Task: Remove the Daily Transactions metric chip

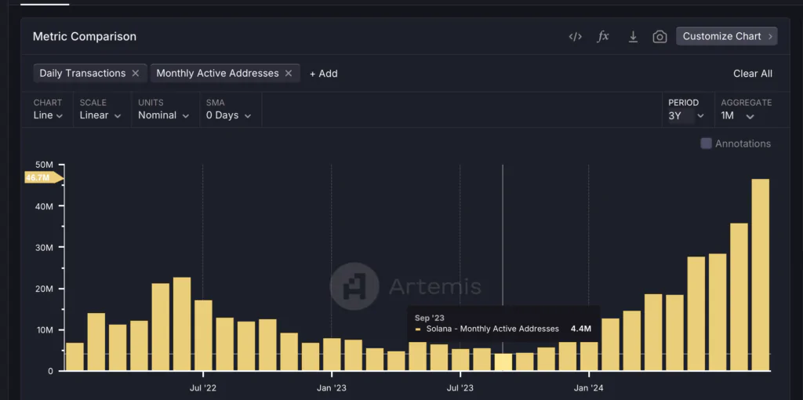Action: pos(136,73)
